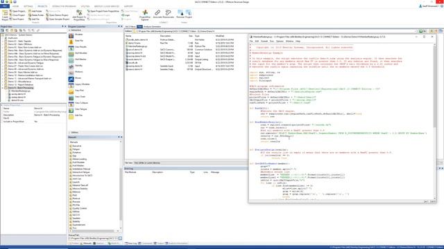444x249 pixels.
Task: Open the Format menu in editor window
Action: 264,41
